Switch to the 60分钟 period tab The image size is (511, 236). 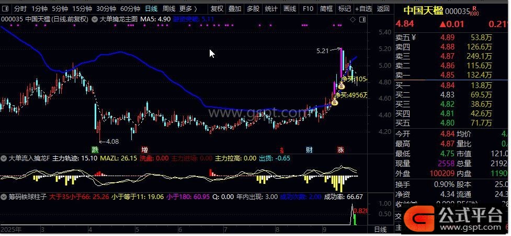130,9
